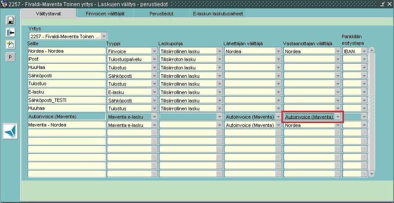Click the Tulostus Selite field

66,84
